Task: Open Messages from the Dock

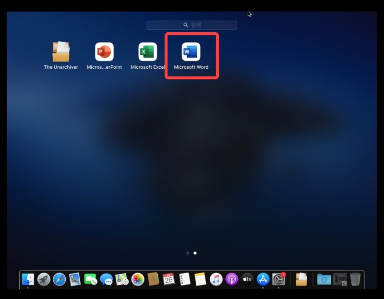Action: (106, 279)
